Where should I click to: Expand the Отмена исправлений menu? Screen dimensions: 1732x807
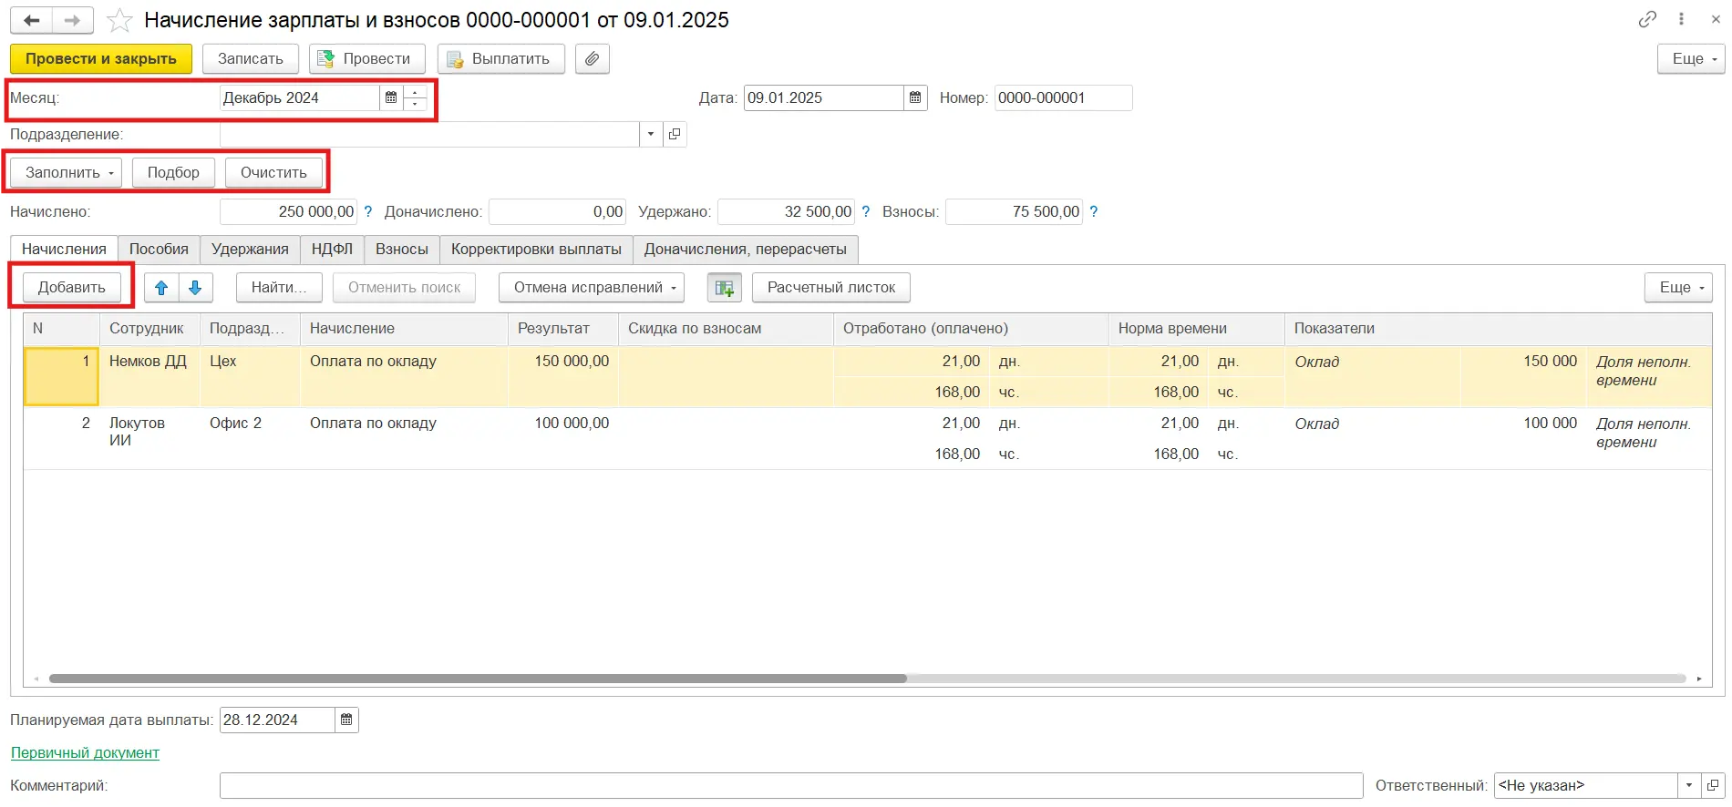(x=591, y=288)
